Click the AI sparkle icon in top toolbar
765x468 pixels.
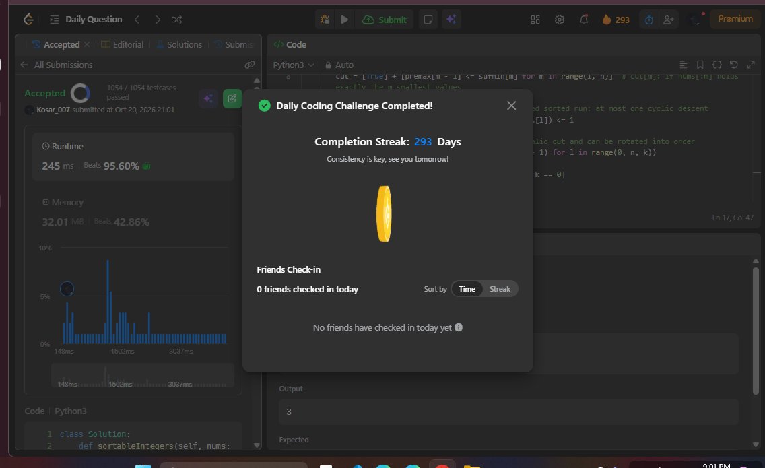coord(451,20)
